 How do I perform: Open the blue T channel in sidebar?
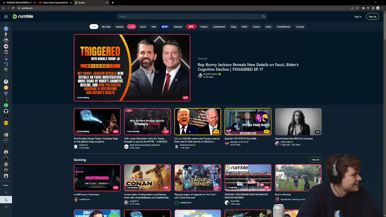6,29
